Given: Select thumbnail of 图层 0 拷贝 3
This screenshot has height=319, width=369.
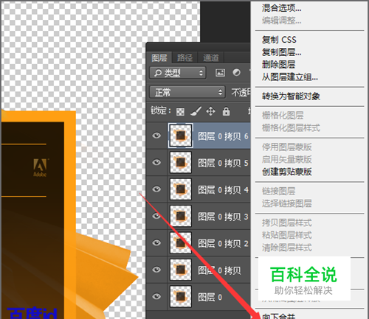Looking at the screenshot, I should point(181,216).
